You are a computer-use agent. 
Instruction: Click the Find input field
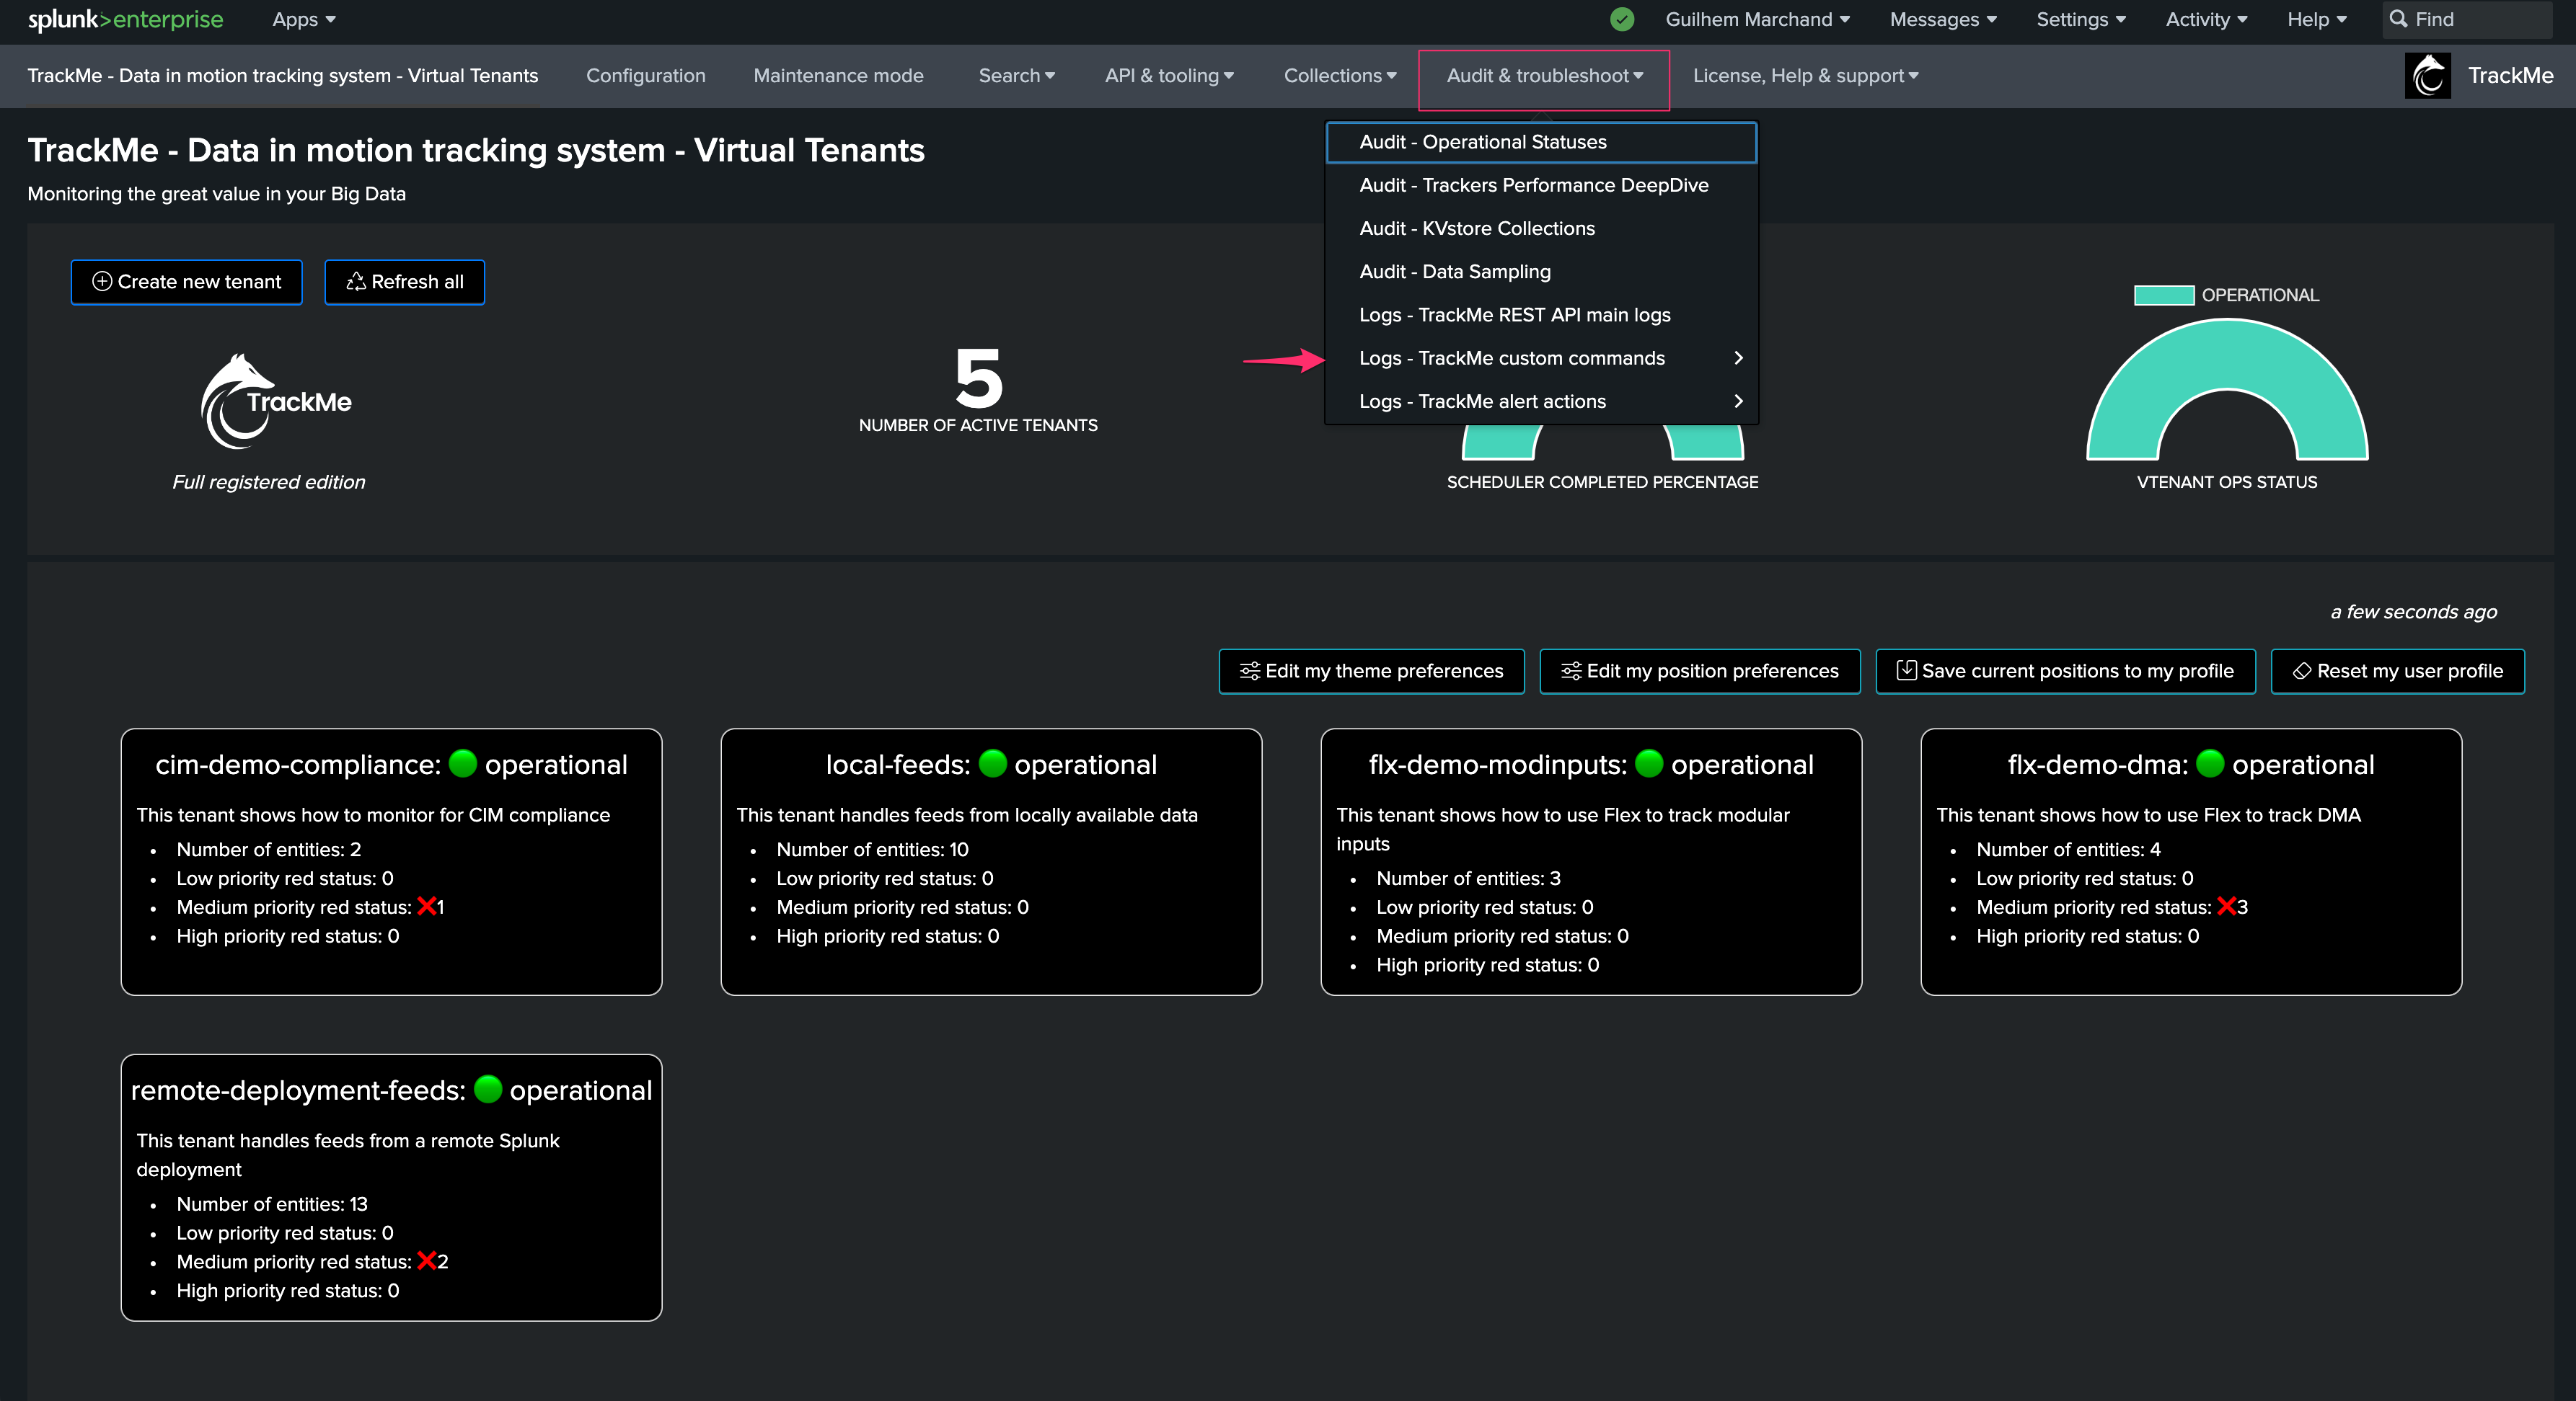(2467, 19)
